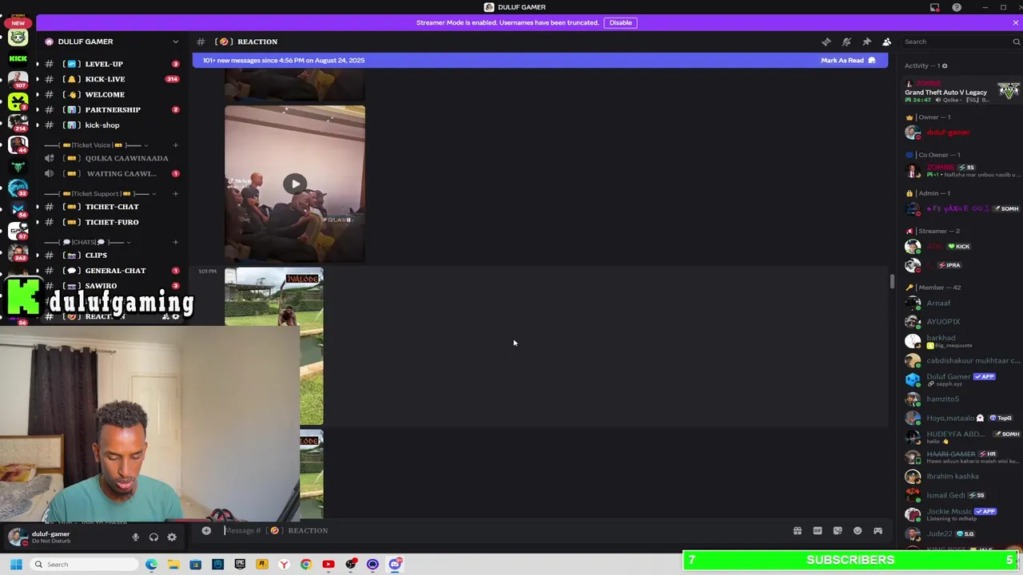Image resolution: width=1023 pixels, height=575 pixels.
Task: Jump to new messages banner text
Action: coord(284,61)
